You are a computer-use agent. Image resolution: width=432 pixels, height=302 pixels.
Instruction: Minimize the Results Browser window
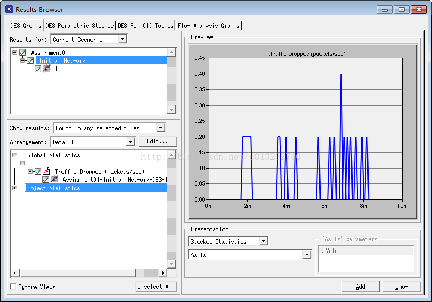tap(385, 10)
